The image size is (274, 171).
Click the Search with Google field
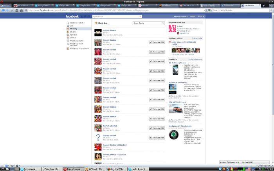coord(240,10)
